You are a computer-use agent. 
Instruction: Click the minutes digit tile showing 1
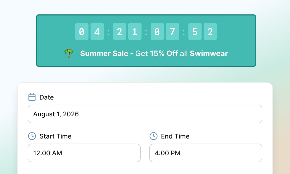[135, 31]
